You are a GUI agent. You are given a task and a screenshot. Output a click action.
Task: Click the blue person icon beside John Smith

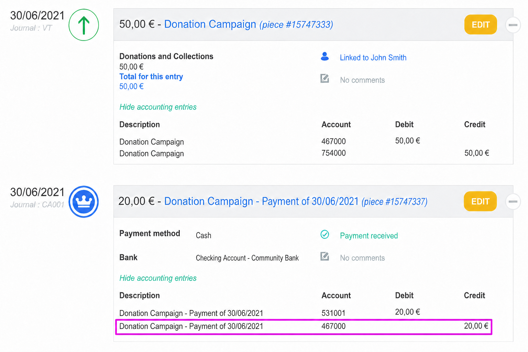click(x=324, y=57)
